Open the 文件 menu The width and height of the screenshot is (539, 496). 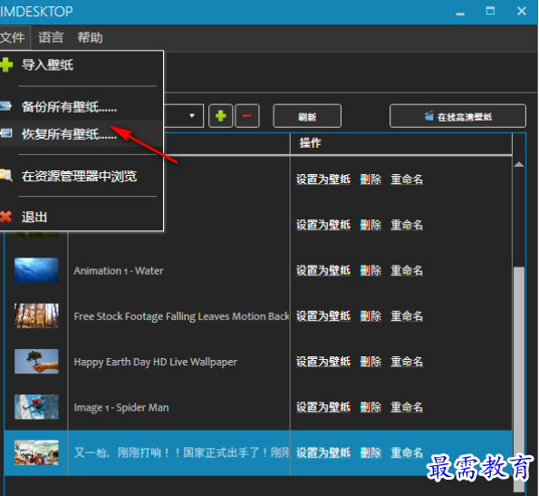click(x=13, y=37)
